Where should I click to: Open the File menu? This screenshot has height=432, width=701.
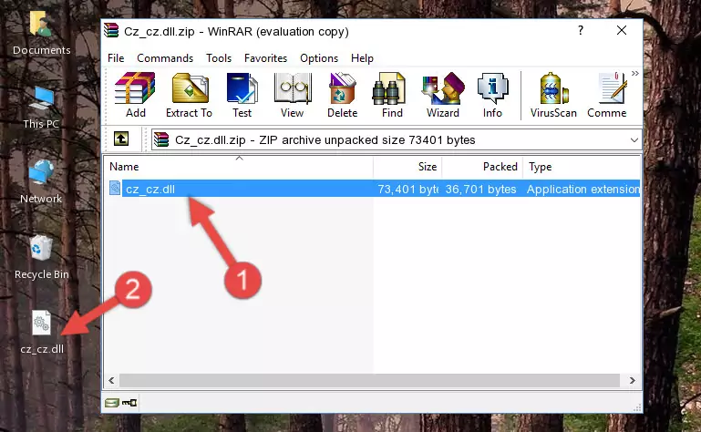[x=116, y=58]
